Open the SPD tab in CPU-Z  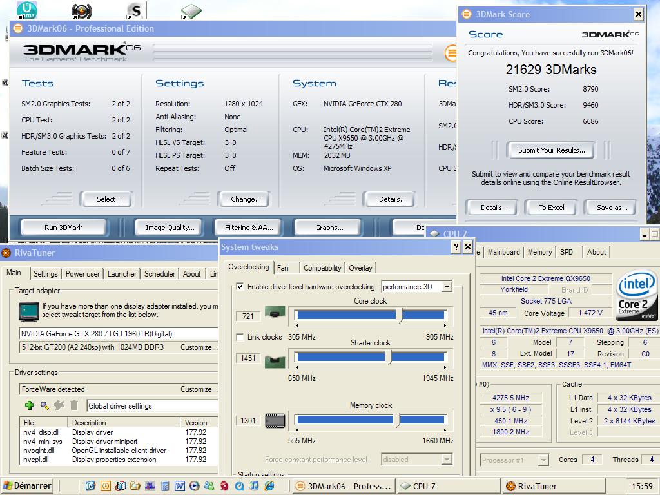(567, 252)
